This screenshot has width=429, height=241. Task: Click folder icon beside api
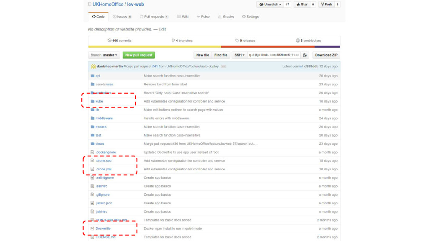point(93,76)
